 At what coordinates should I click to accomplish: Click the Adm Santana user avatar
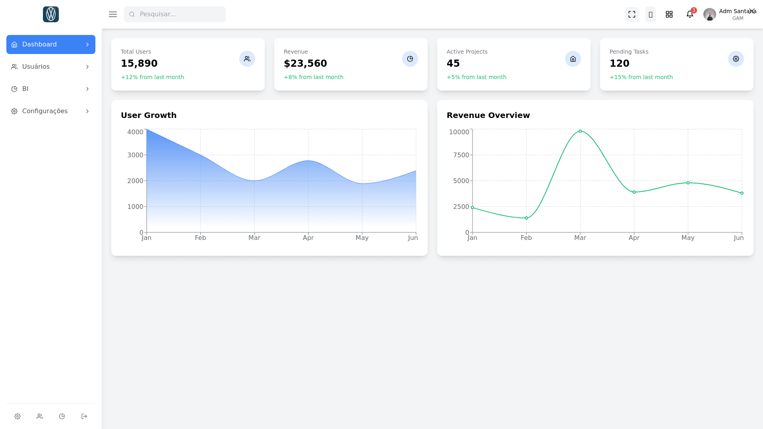coord(709,14)
